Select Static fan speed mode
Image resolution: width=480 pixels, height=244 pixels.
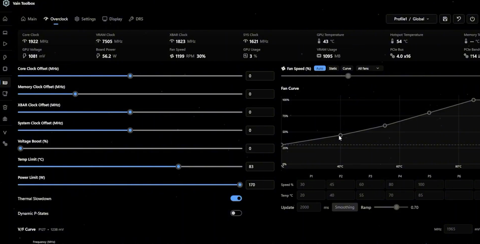tap(333, 68)
